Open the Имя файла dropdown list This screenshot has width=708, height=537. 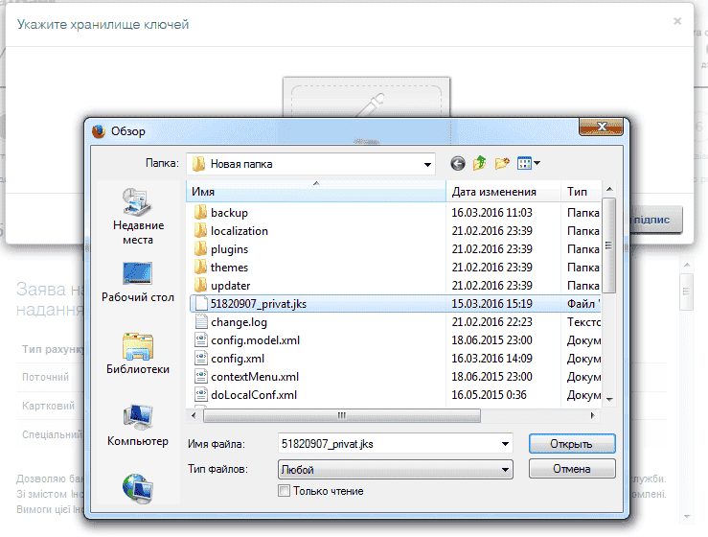(x=505, y=444)
